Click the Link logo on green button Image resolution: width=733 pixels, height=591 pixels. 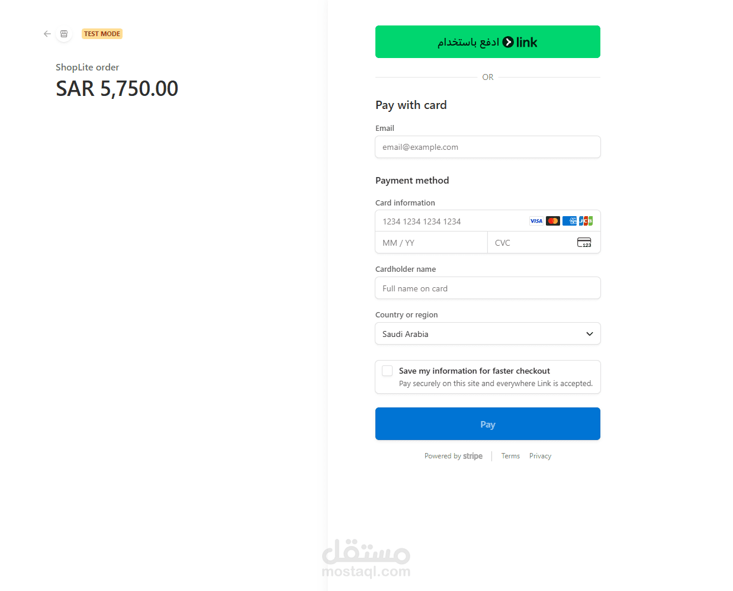520,42
